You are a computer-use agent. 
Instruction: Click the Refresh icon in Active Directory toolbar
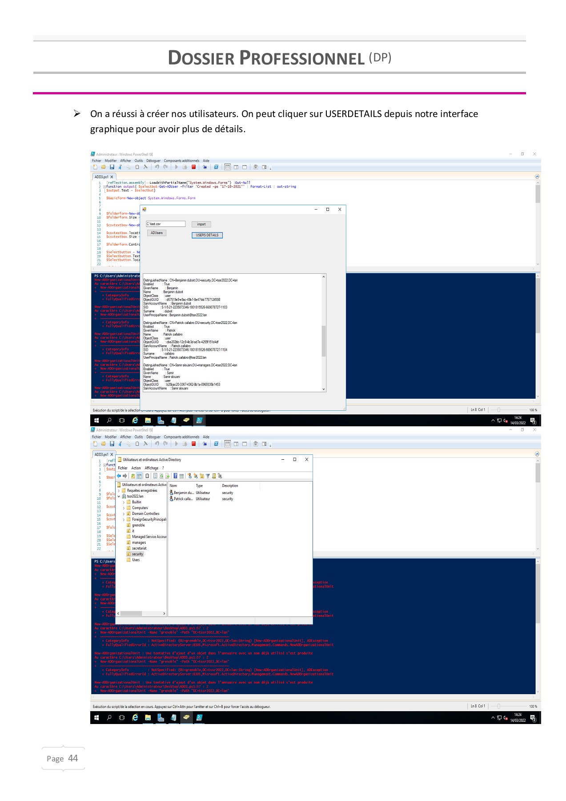pyautogui.click(x=161, y=476)
